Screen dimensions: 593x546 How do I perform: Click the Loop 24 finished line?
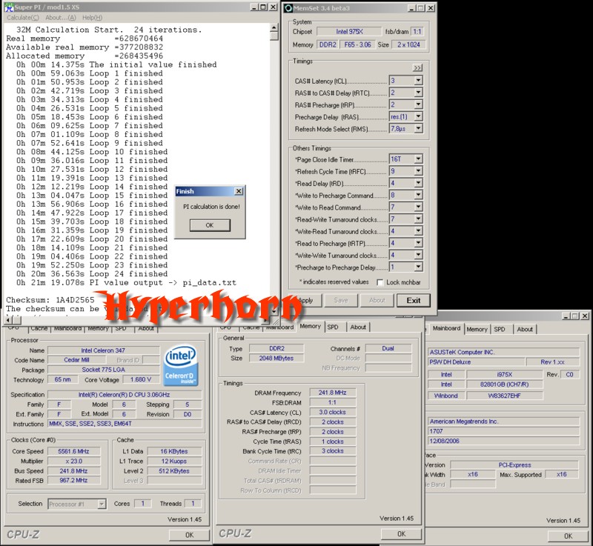[x=92, y=274]
